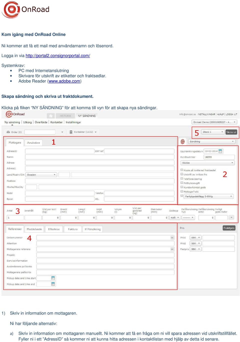Click the OnRoad logo in the app header
This screenshot has width=240, height=342.
(15, 114)
